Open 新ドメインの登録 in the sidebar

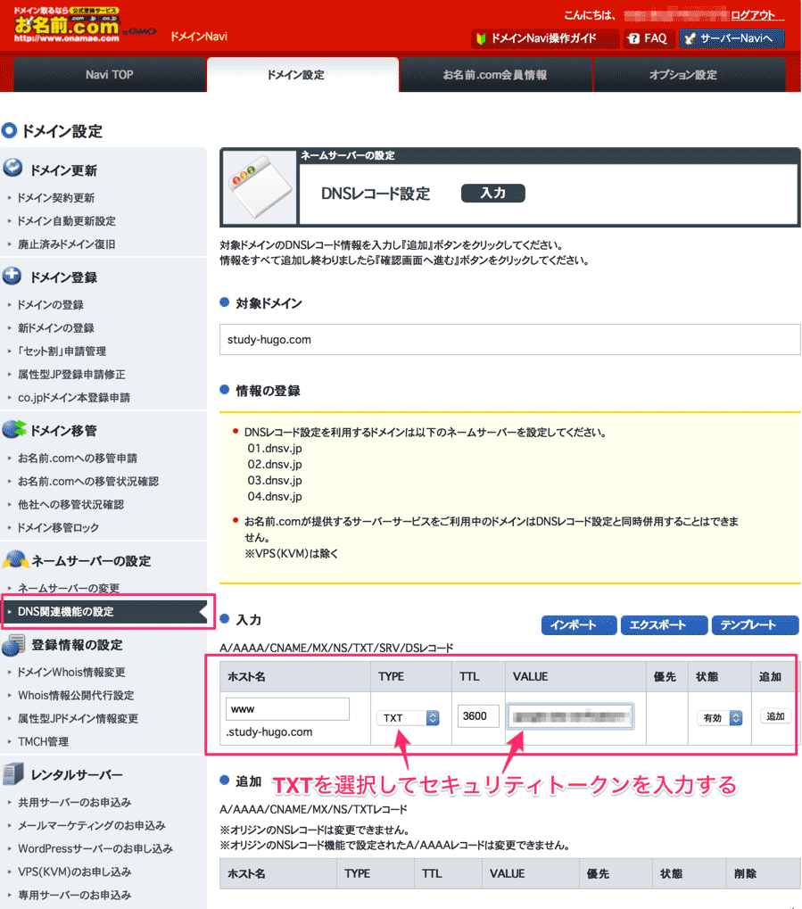coord(55,327)
